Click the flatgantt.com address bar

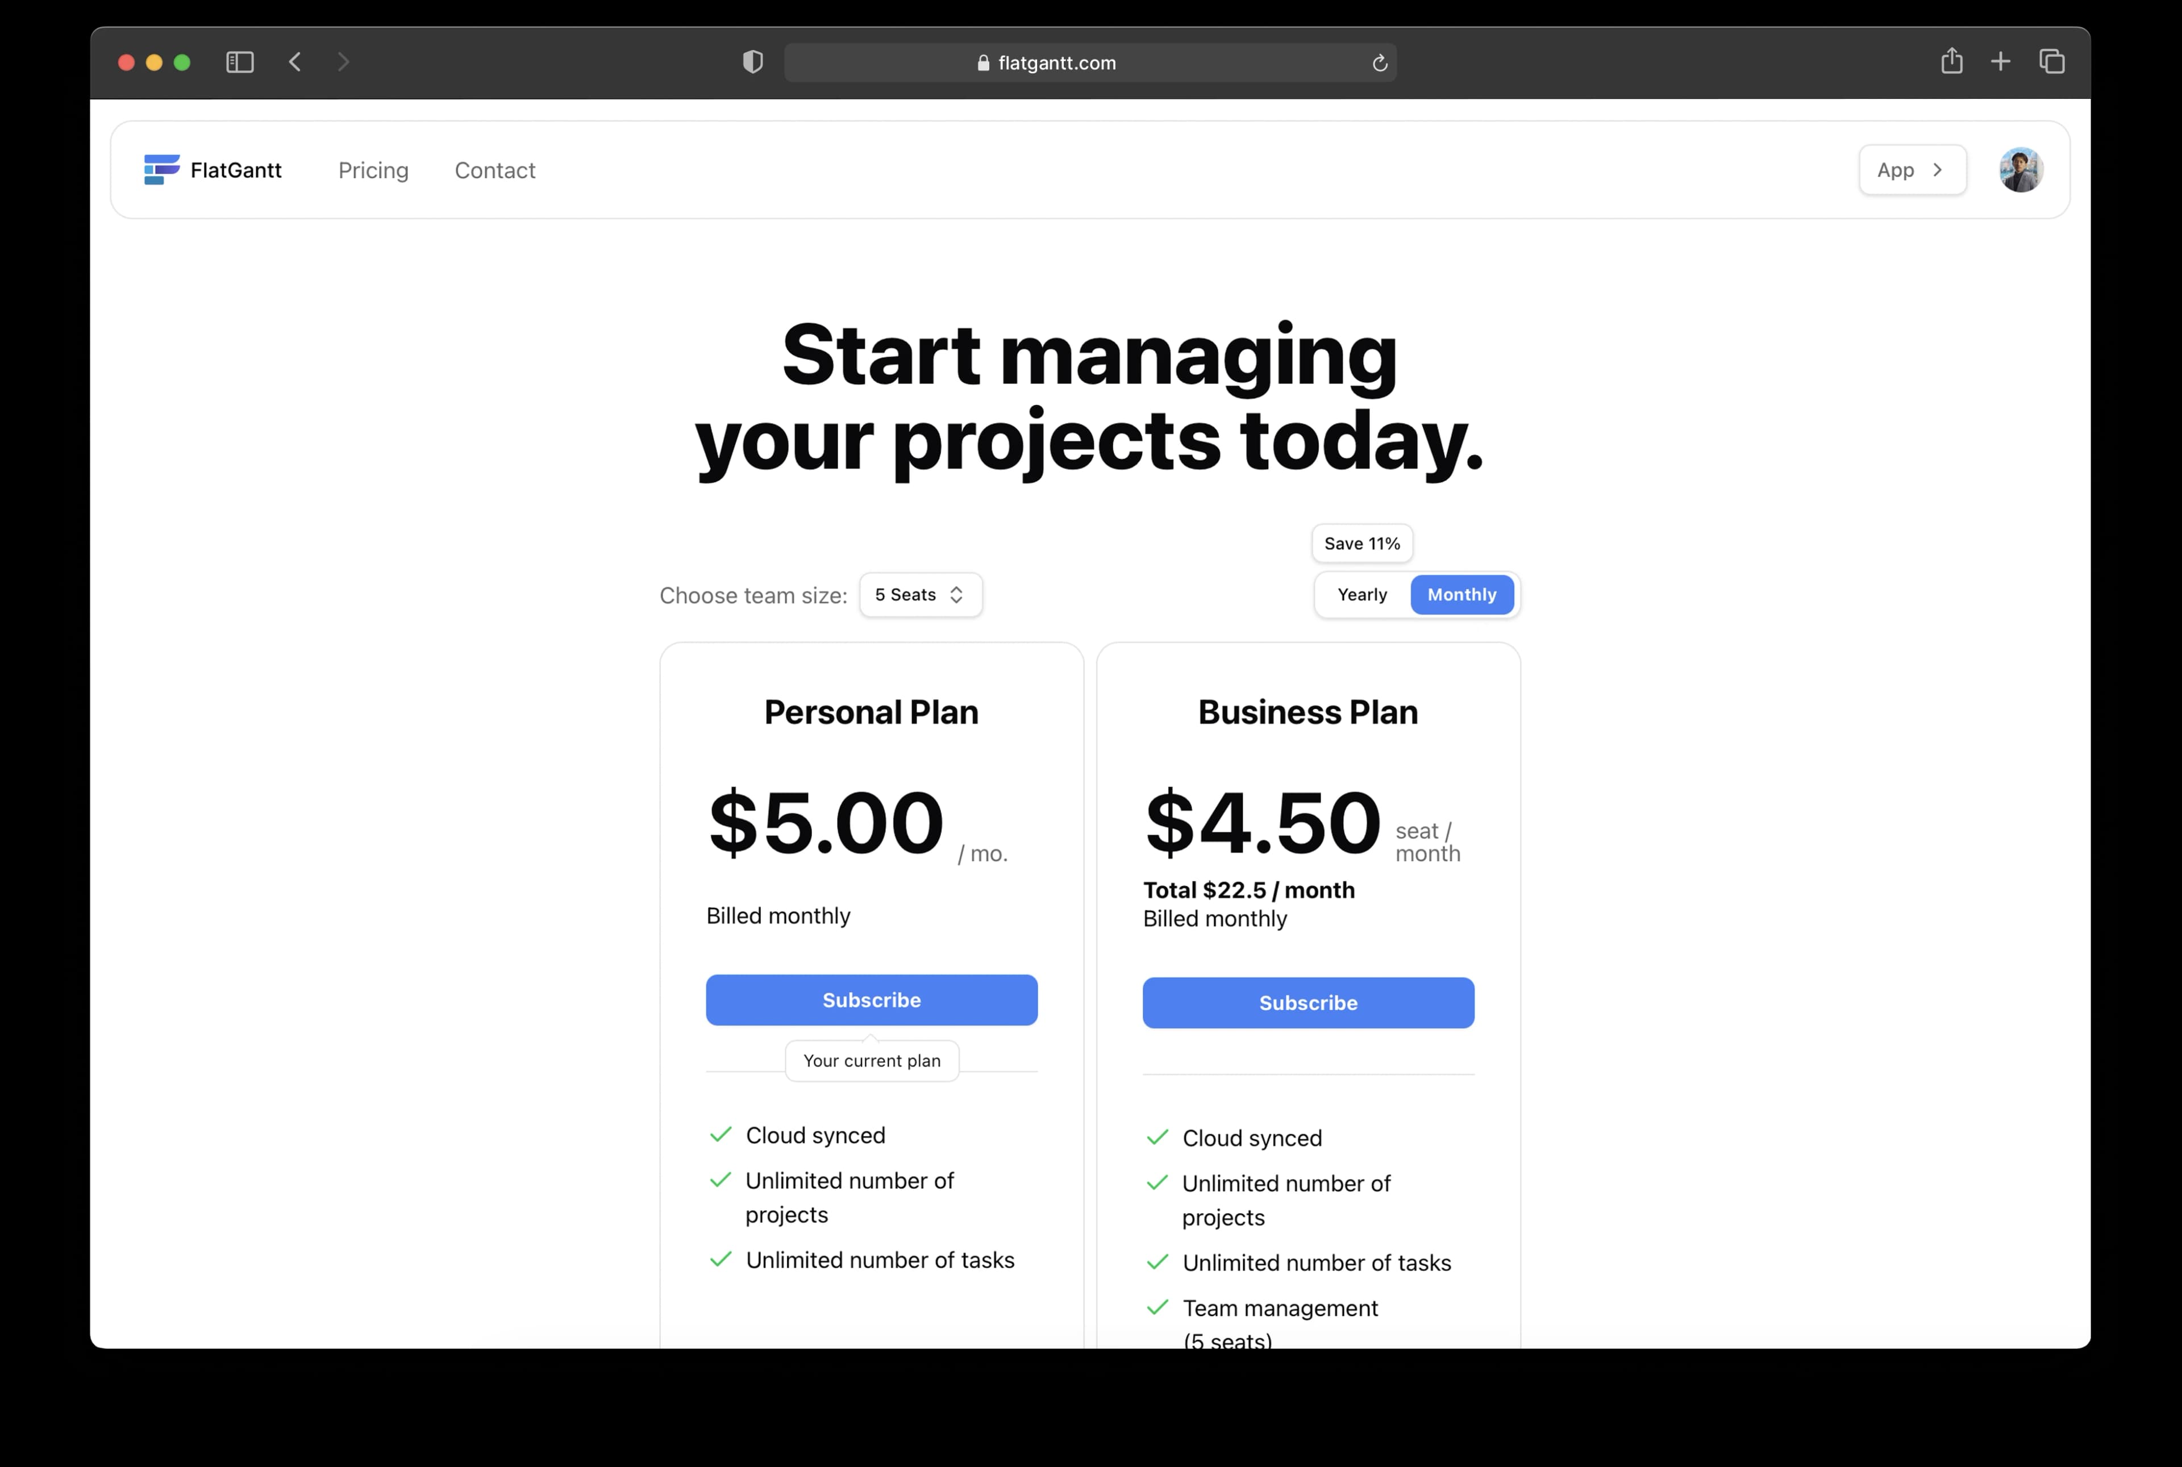(x=1090, y=62)
